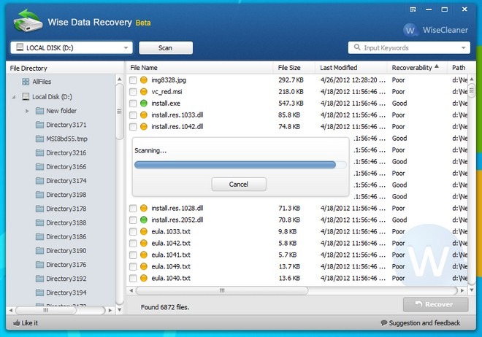The image size is (482, 337).
Task: Click folder icon of Directory3166
Action: point(39,166)
